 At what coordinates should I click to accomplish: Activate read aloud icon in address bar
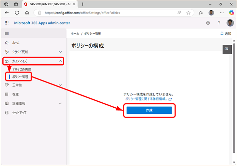179,13
